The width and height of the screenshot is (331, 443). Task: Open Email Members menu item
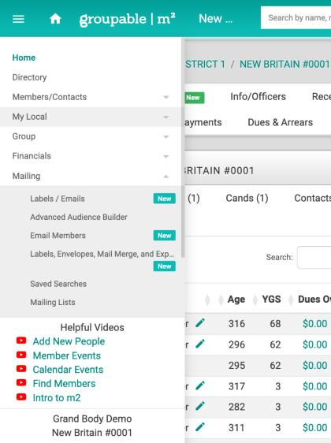(58, 236)
